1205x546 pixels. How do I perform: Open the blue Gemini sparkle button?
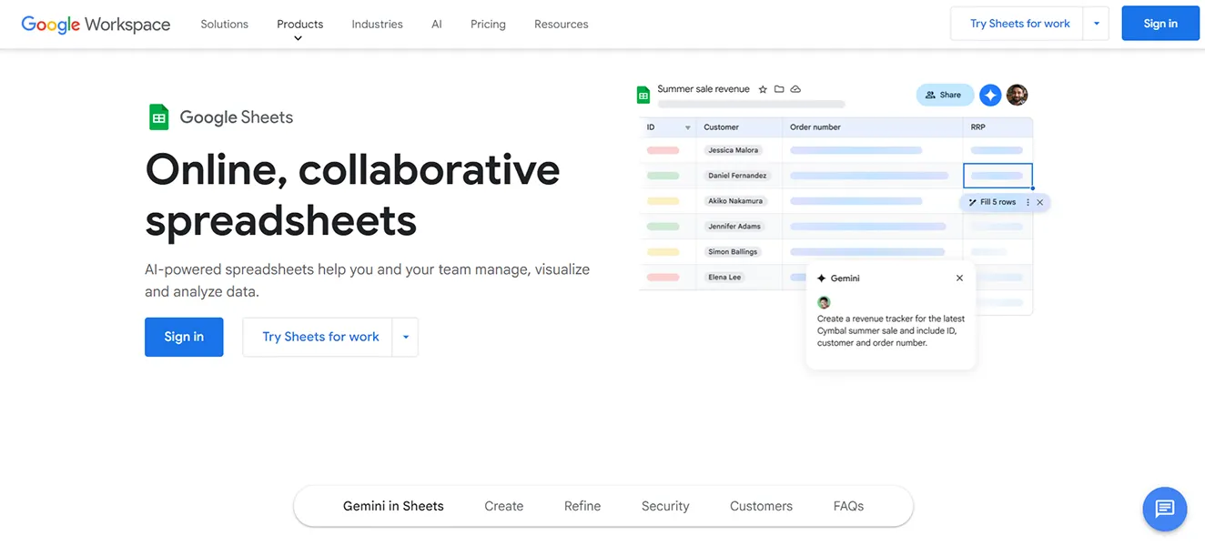[x=990, y=95]
